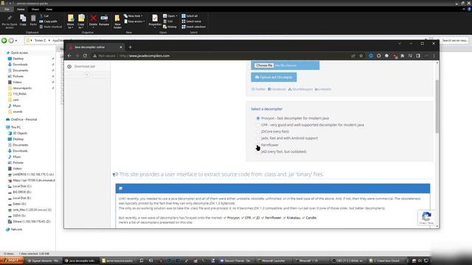The image size is (472, 265).
Task: Click Upload and Decompile button
Action: click(x=274, y=77)
